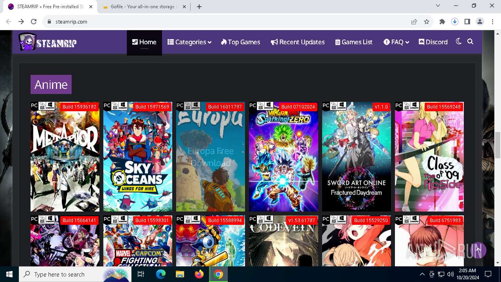This screenshot has width=501, height=282.
Task: Share this page icon
Action: tap(414, 22)
